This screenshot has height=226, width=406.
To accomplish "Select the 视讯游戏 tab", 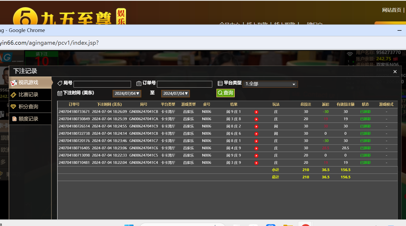I will (x=30, y=83).
